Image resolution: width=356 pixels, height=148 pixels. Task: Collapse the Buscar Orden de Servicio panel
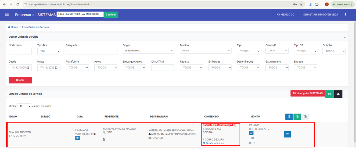[345, 37]
